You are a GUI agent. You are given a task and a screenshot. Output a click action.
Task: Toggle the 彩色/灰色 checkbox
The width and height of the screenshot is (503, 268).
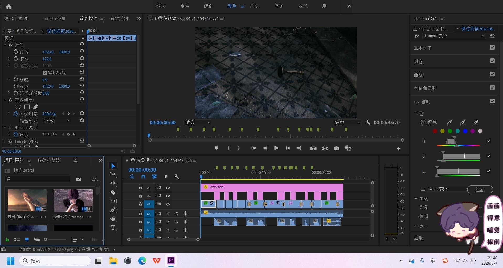[423, 189]
